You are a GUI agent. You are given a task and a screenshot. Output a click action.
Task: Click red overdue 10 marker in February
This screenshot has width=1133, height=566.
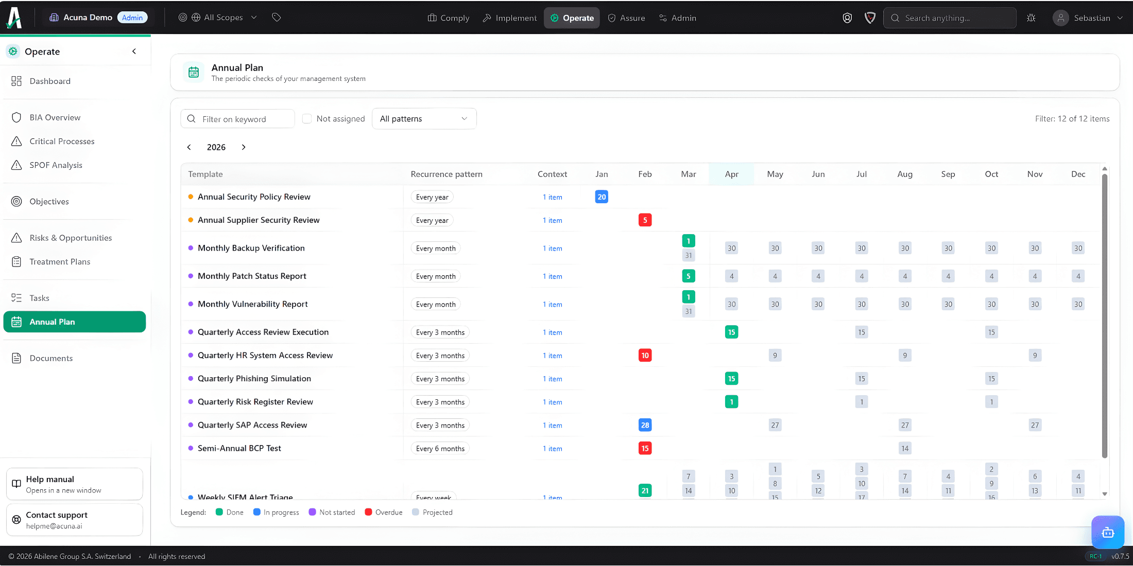pyautogui.click(x=645, y=356)
